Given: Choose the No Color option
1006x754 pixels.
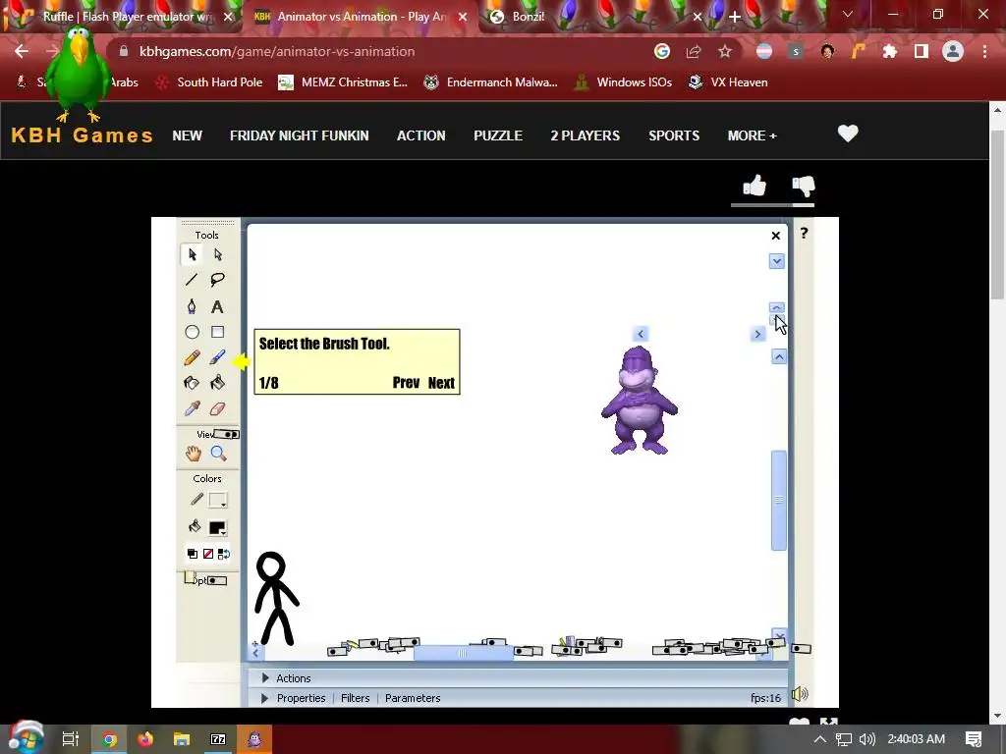Looking at the screenshot, I should (208, 554).
